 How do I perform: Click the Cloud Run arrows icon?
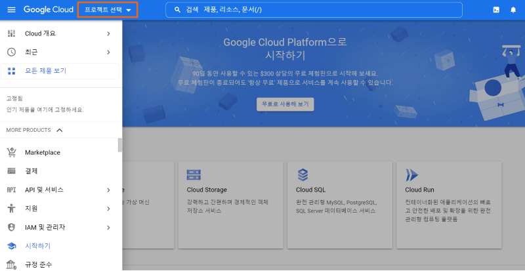[x=412, y=175]
